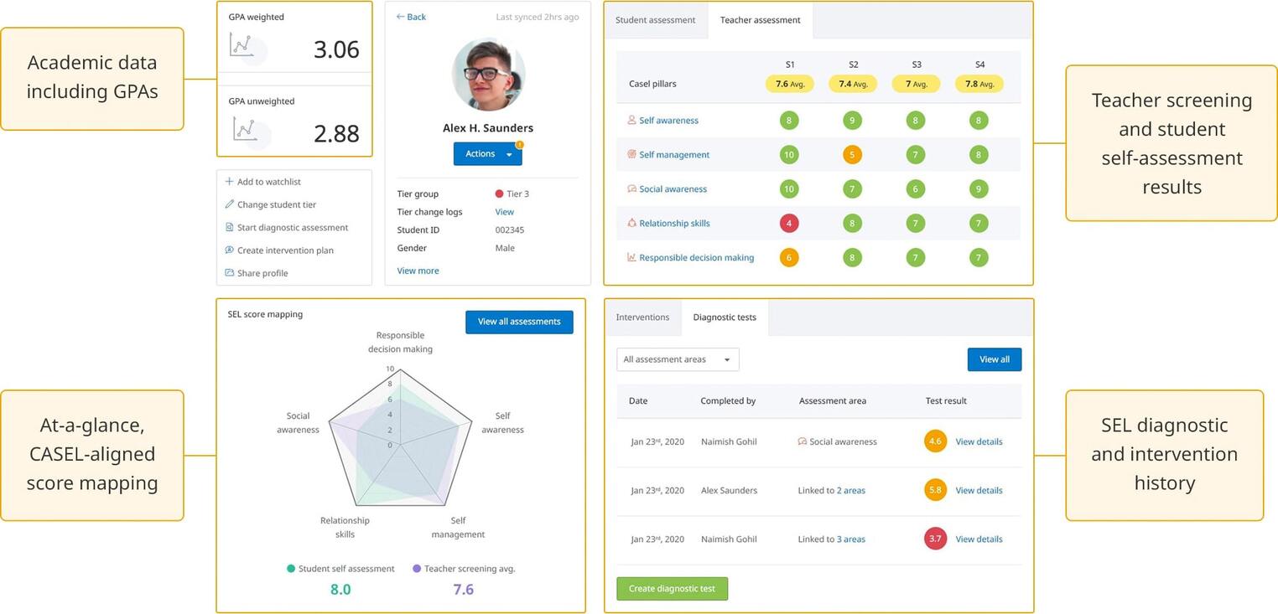The image size is (1278, 614).
Task: Expand the All assessment areas dropdown
Action: [678, 359]
